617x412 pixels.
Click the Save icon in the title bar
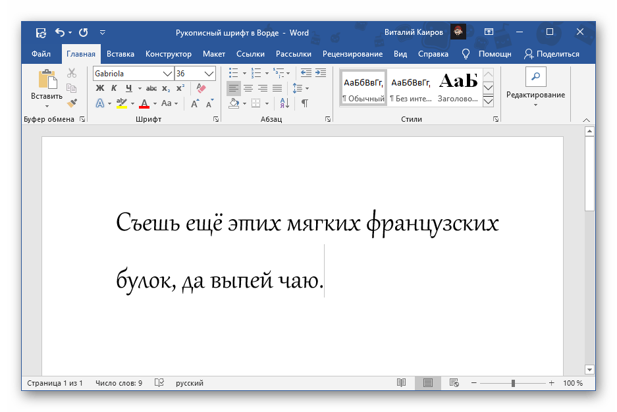tap(41, 32)
